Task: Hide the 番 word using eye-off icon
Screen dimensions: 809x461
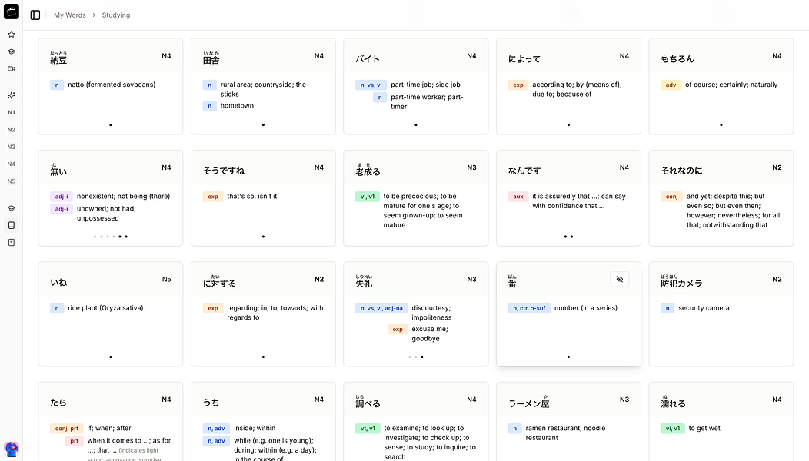Action: pos(620,279)
